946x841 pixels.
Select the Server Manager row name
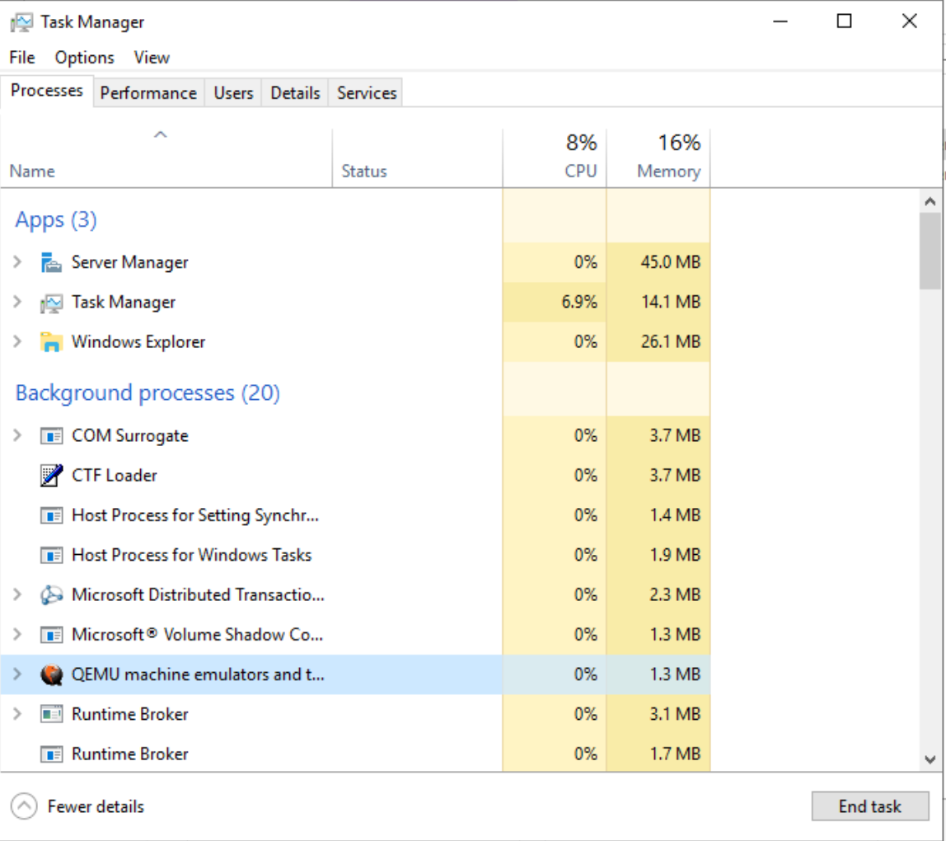(130, 262)
